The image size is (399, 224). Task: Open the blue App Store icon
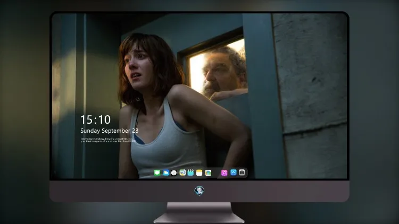click(x=234, y=173)
